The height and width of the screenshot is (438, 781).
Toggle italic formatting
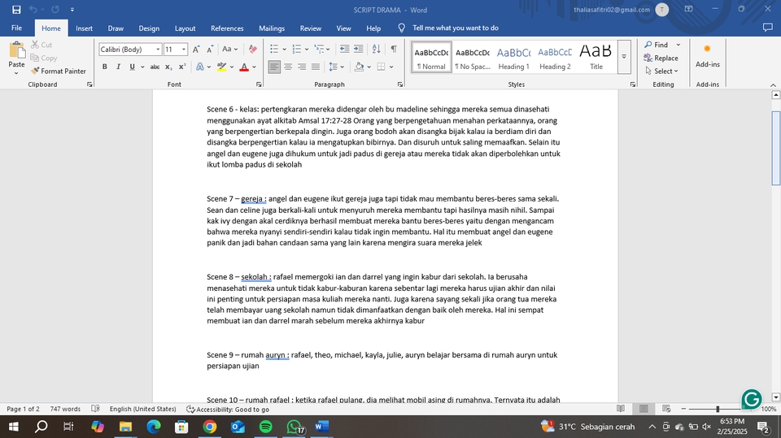coord(118,67)
